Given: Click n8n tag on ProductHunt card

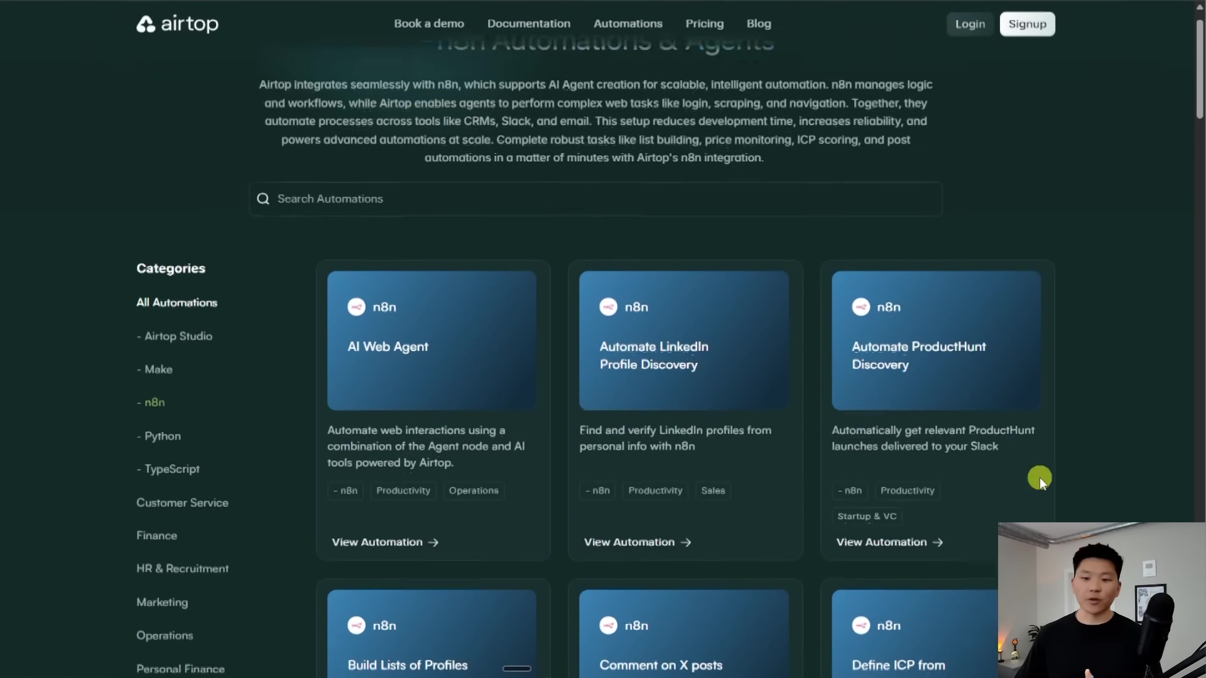Looking at the screenshot, I should coord(850,491).
